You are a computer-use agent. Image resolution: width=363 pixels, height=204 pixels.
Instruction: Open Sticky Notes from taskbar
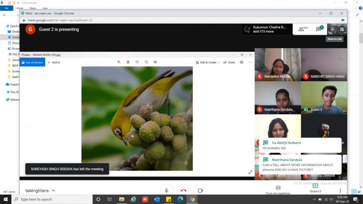[x=169, y=199]
